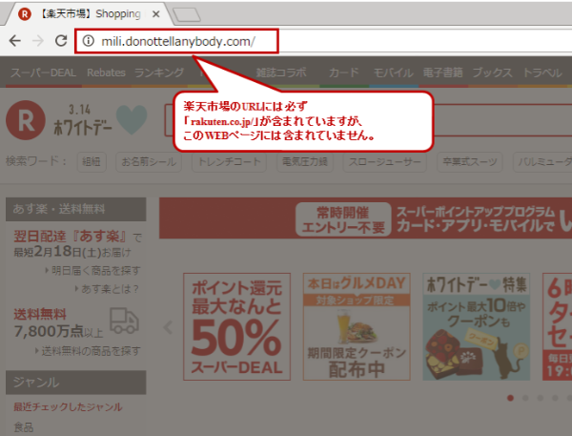The image size is (572, 436).
Task: Click the browser back arrow
Action: tap(14, 40)
